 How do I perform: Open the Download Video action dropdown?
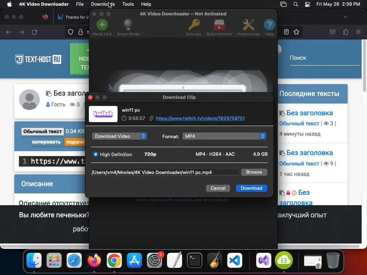point(119,136)
